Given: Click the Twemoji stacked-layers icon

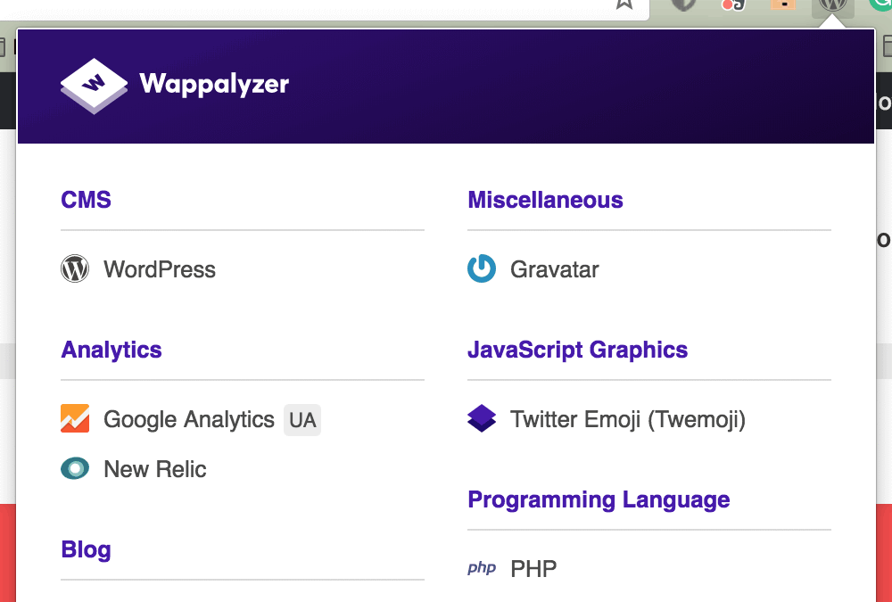Looking at the screenshot, I should 482,419.
